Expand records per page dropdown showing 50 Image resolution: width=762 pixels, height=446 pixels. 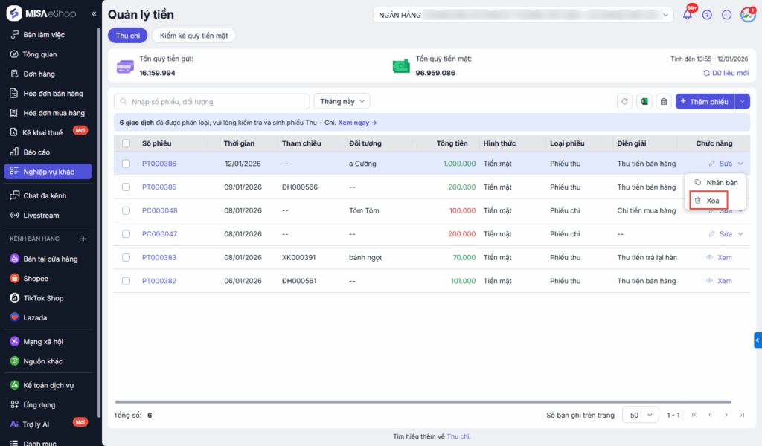[640, 415]
